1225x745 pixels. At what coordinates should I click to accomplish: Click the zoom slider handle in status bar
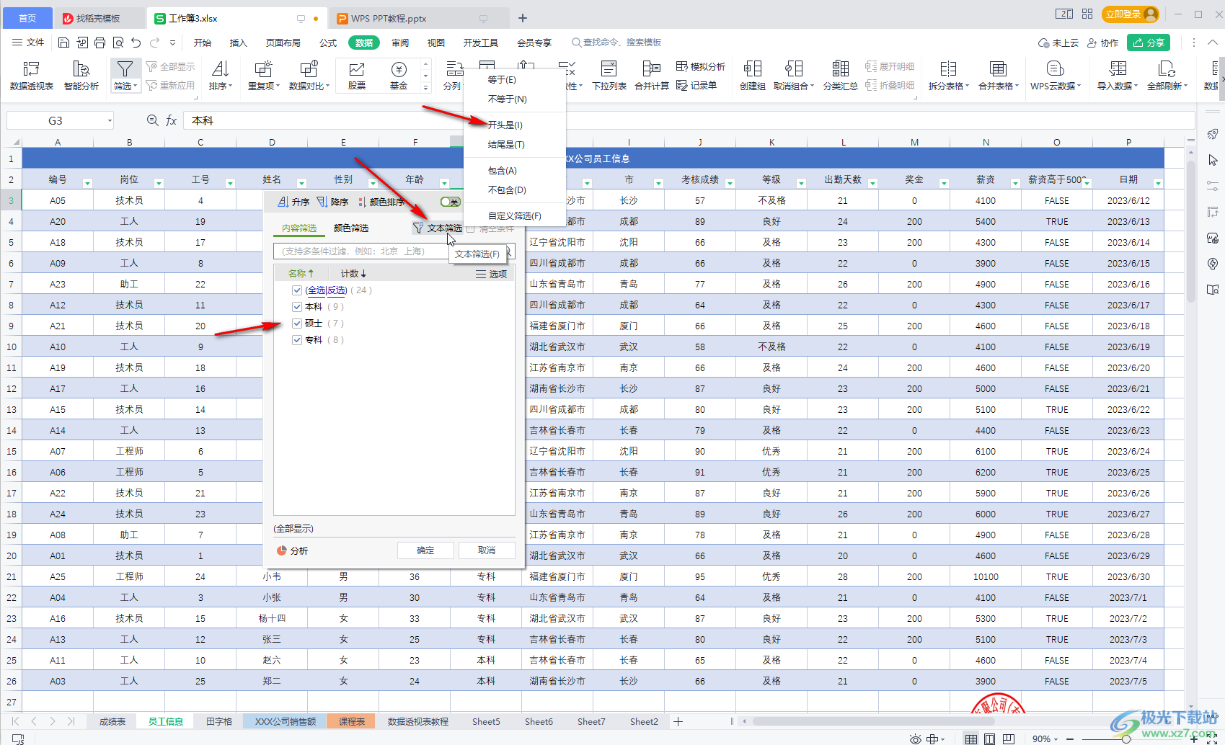point(1126,739)
